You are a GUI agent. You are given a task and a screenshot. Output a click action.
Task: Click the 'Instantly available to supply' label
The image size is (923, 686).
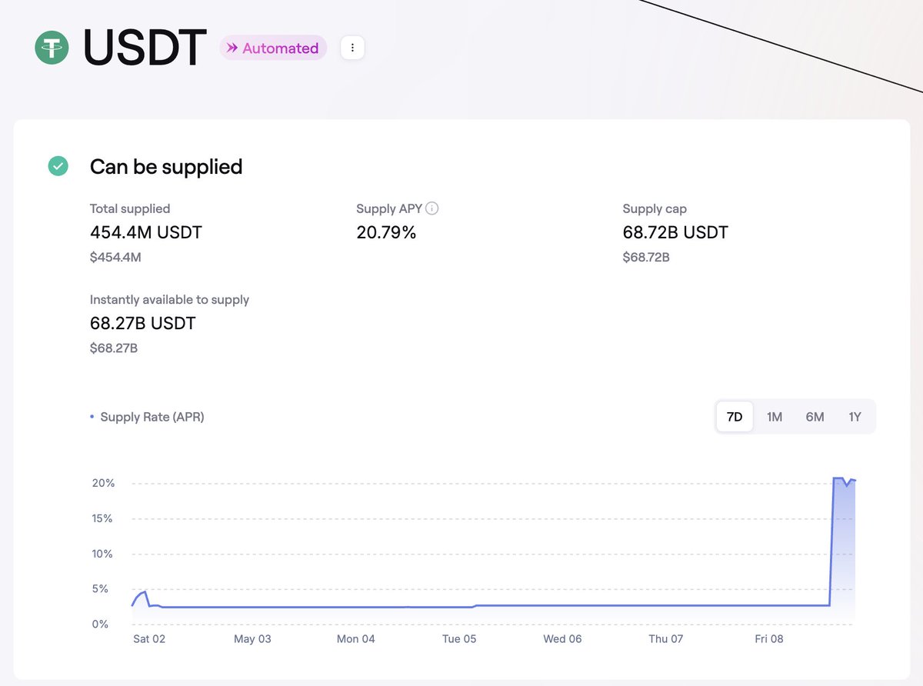169,299
